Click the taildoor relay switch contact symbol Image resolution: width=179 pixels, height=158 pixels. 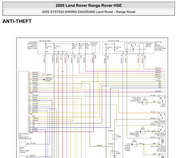coord(133,47)
